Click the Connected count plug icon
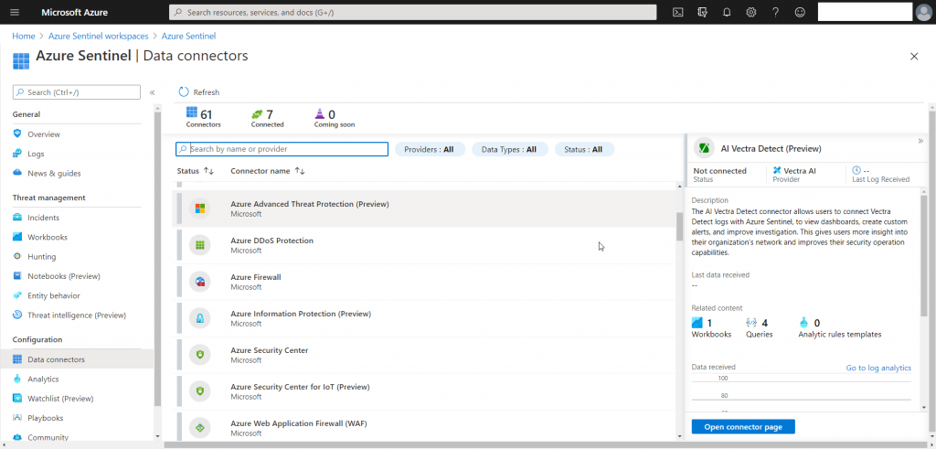The width and height of the screenshot is (936, 449). click(x=257, y=113)
